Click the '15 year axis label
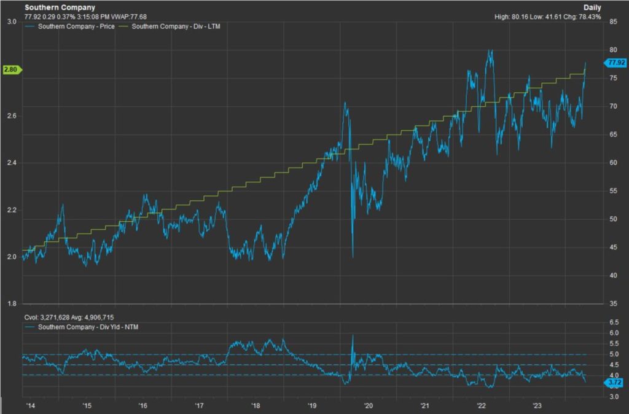Viewport: 629px width, 414px height. 87,405
